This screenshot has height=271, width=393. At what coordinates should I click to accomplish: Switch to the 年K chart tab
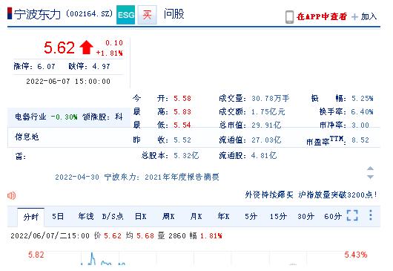pos(224,216)
